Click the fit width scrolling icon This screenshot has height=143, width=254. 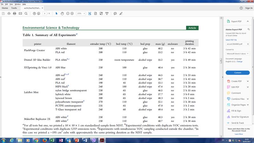pos(90,14)
